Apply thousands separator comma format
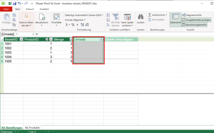 click(x=77, y=25)
